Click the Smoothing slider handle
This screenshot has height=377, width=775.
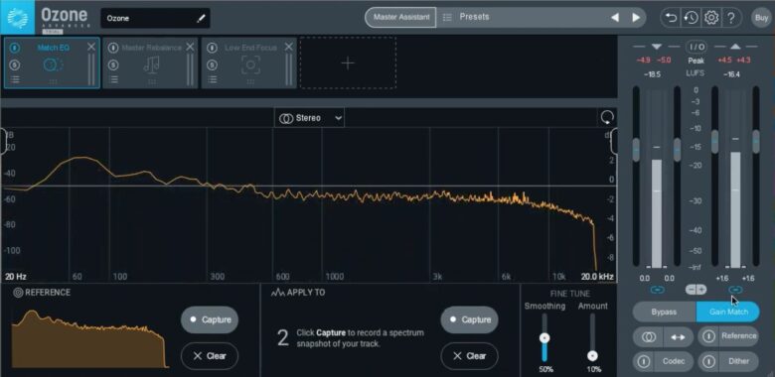click(x=544, y=338)
